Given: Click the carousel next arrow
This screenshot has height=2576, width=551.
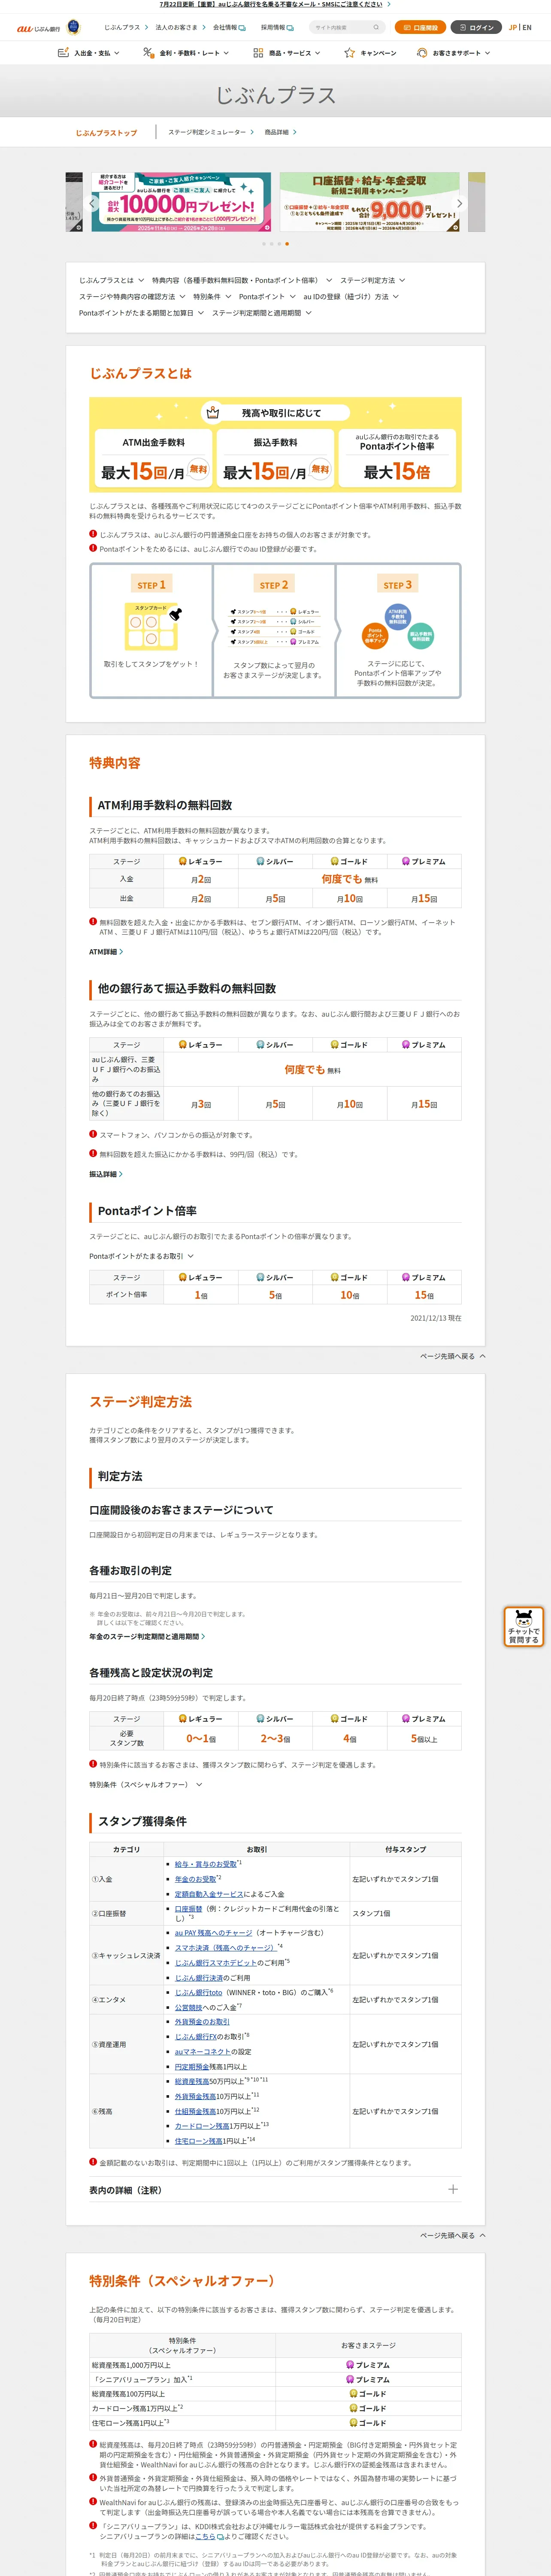Looking at the screenshot, I should [459, 203].
